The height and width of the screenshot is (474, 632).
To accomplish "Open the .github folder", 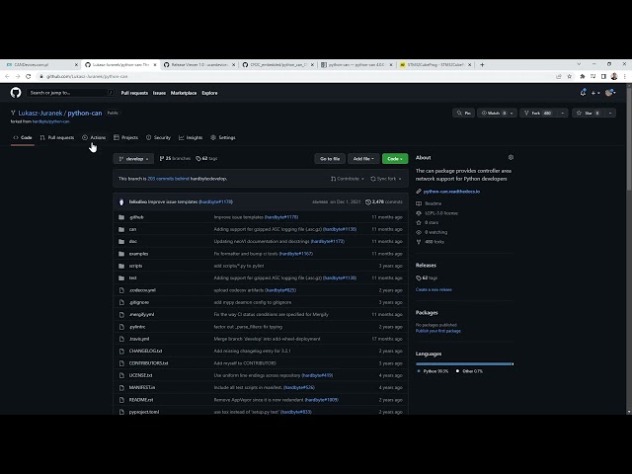I will [136, 217].
